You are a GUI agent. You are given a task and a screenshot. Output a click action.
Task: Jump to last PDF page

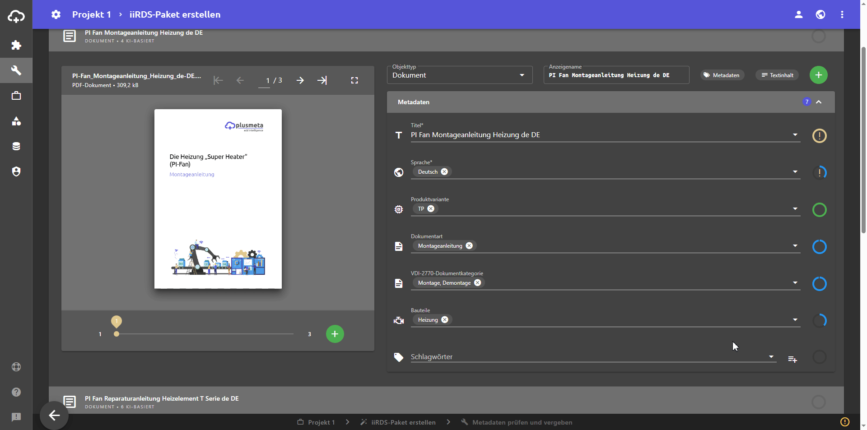(322, 80)
